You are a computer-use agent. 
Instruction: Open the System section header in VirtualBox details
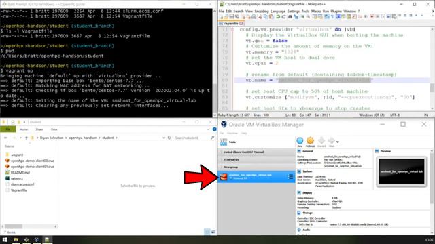pyautogui.click(x=307, y=171)
